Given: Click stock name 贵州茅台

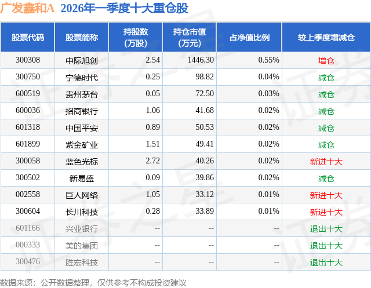Looking at the screenshot, I should point(82,94).
